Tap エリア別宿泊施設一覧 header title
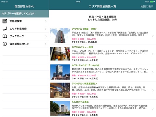This screenshot has height=117, width=156. click(102, 6)
